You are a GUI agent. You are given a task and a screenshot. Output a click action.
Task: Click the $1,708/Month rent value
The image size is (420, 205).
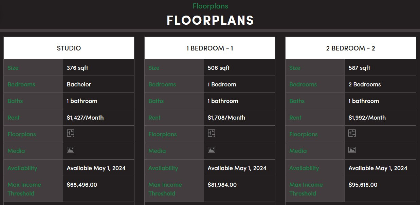click(226, 118)
